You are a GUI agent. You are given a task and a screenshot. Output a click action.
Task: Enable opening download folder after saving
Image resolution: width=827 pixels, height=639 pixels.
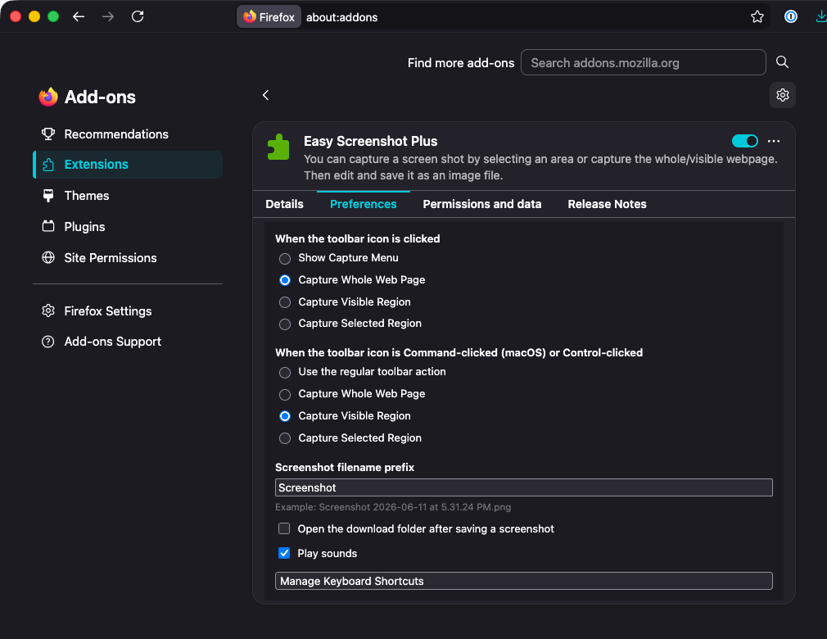coord(284,528)
